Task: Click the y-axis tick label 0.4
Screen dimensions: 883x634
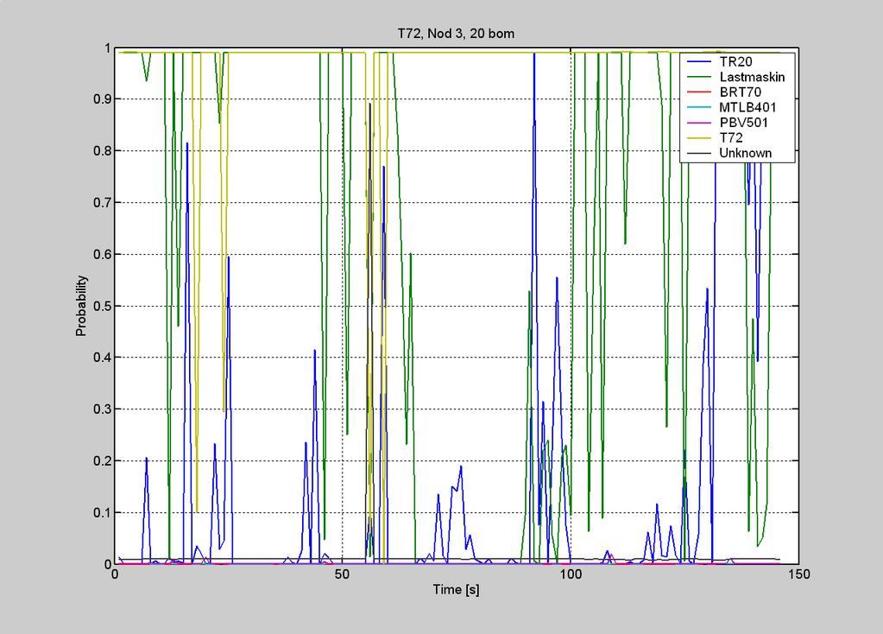Action: [x=102, y=358]
